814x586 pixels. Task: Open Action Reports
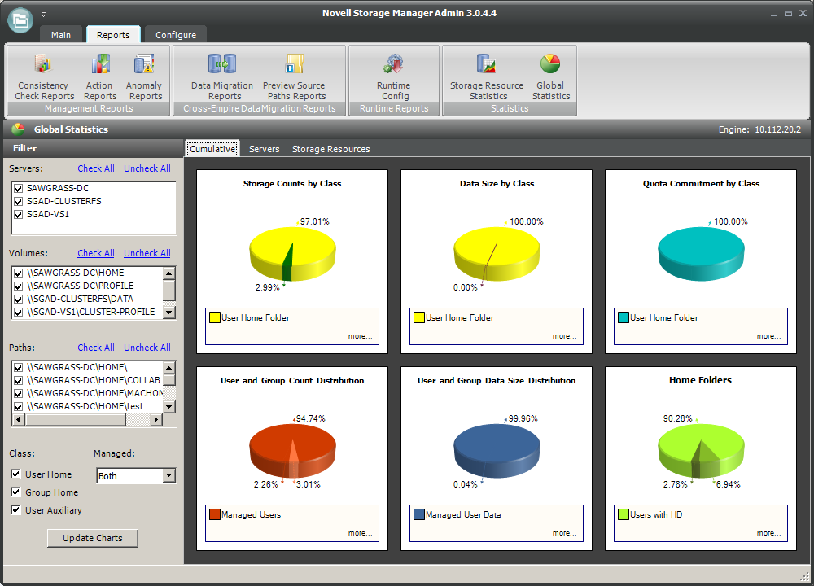click(99, 77)
